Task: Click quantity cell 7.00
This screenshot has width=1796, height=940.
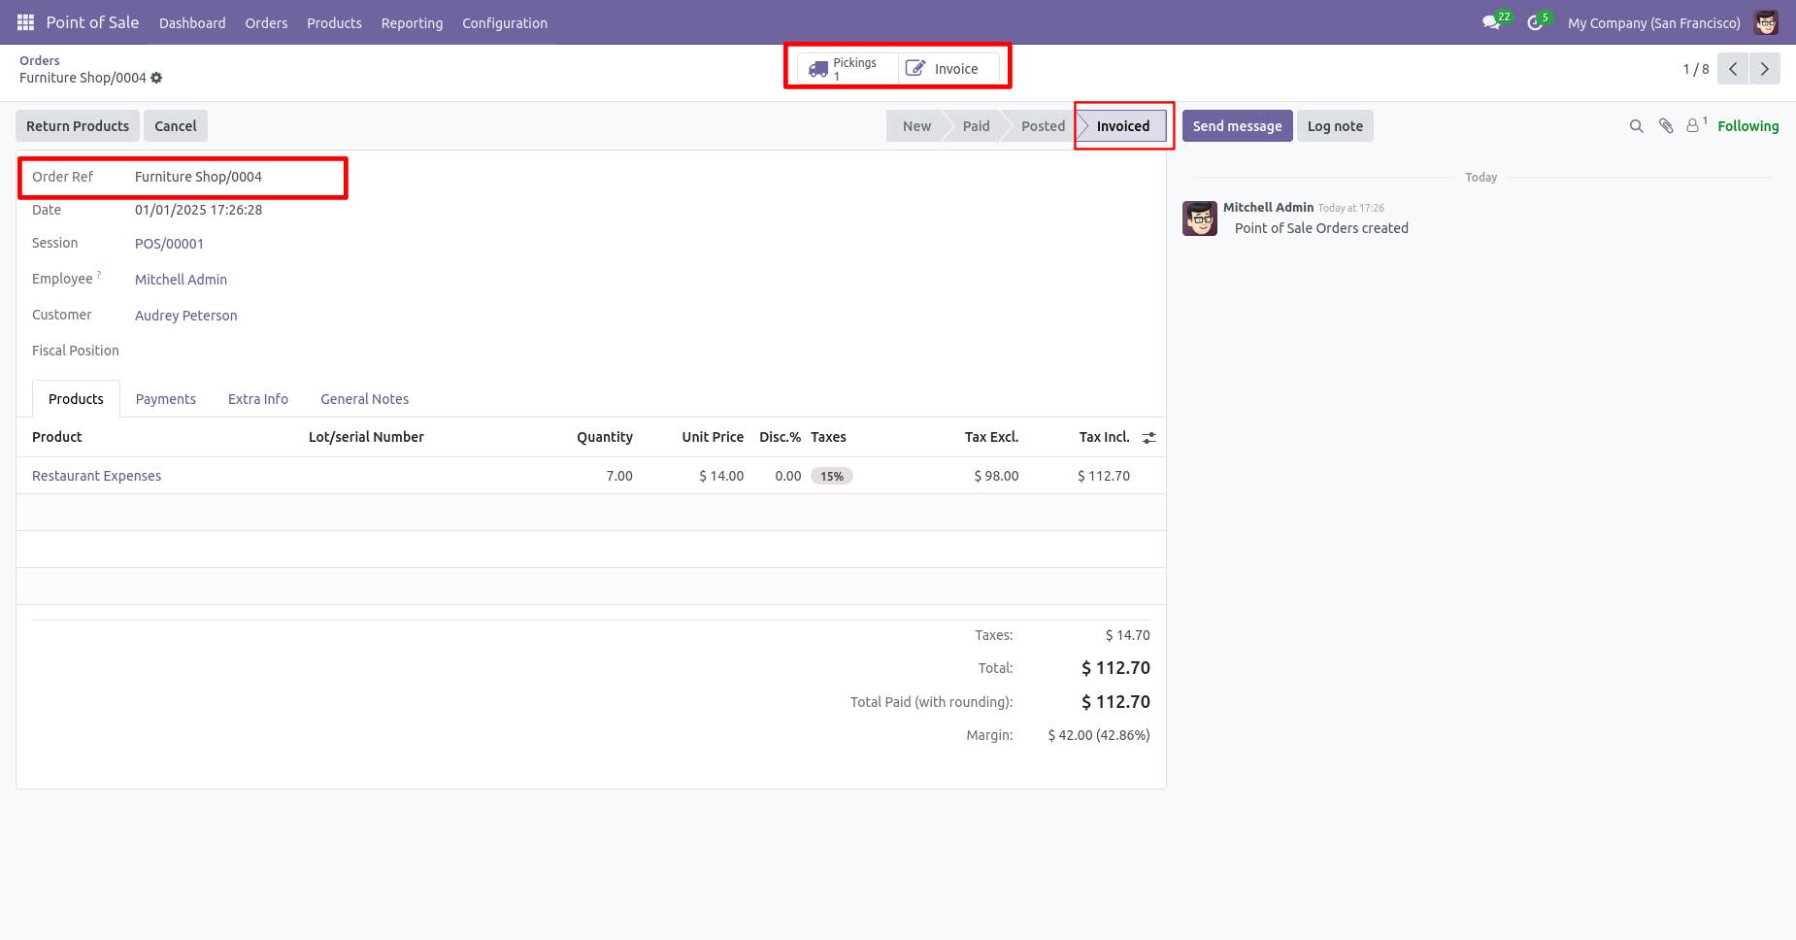Action: point(619,476)
